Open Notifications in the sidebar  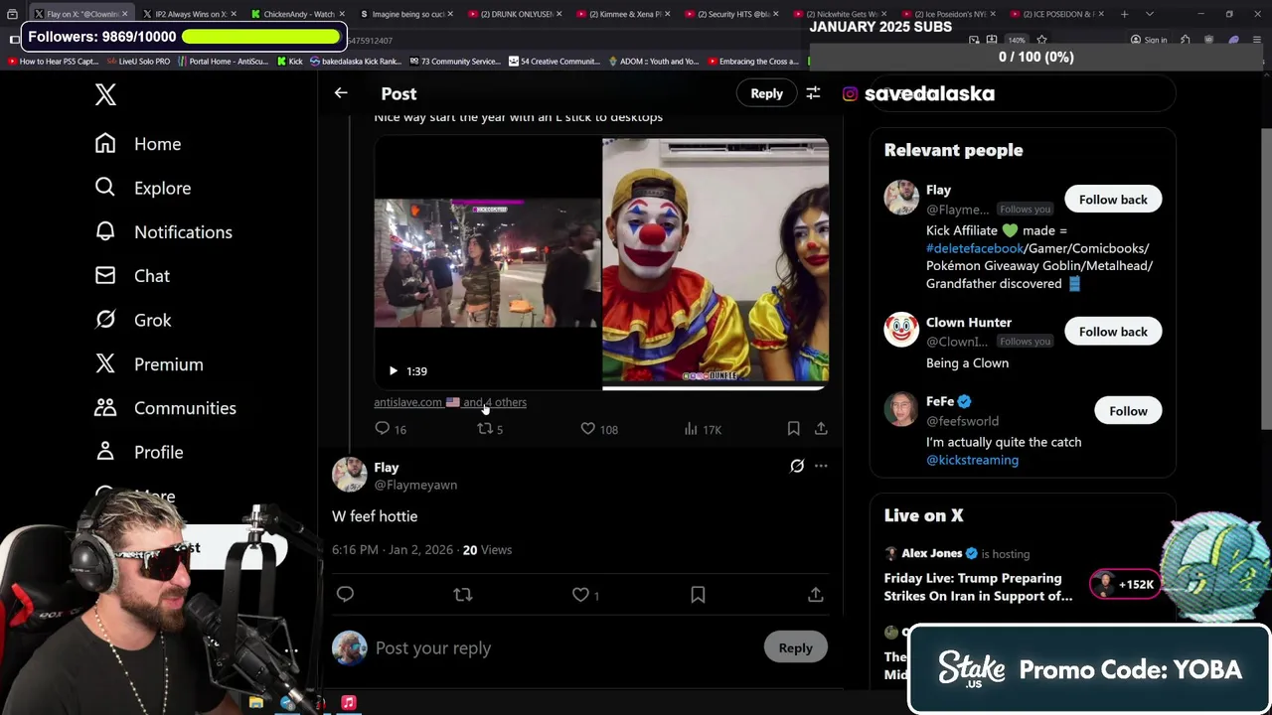(x=163, y=231)
